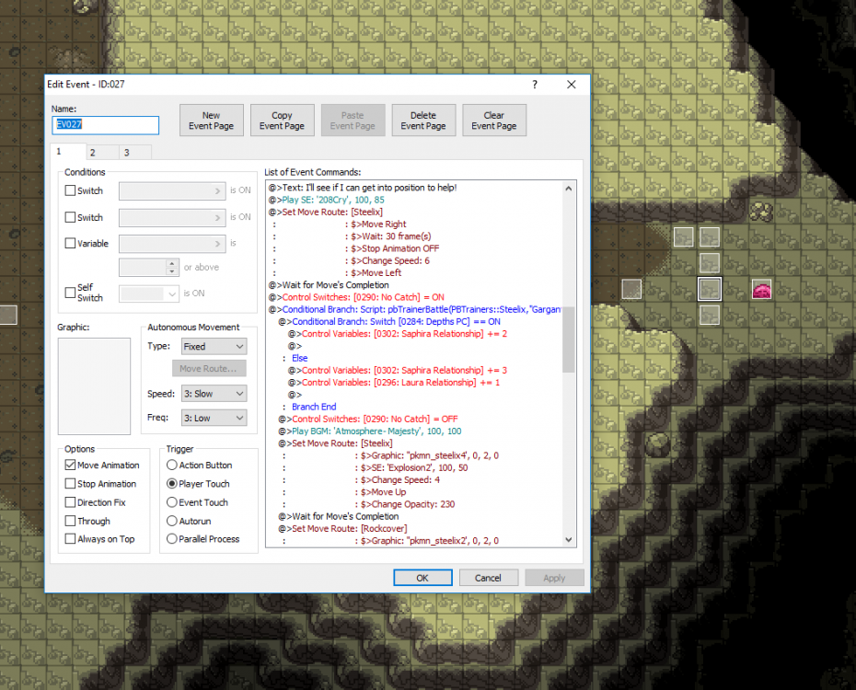
Task: Click the Delete Event Page button
Action: 423,121
